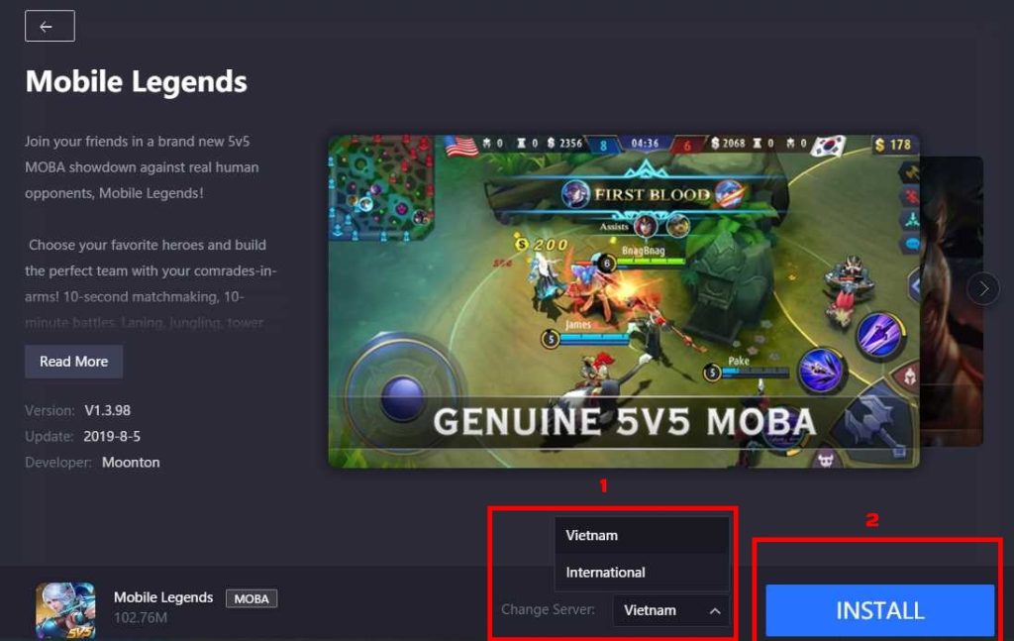Select the partially visible second screenshot
This screenshot has height=641, width=1014.
click(952, 301)
